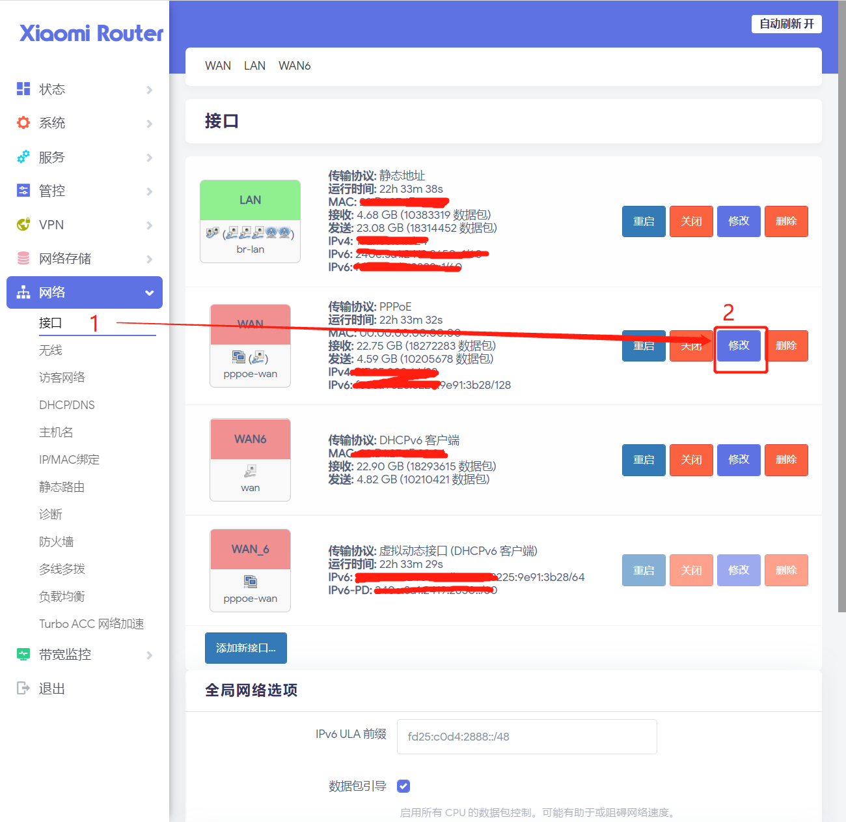Viewport: 846px width, 822px height.
Task: Click the 退出 logout icon
Action: tap(23, 688)
